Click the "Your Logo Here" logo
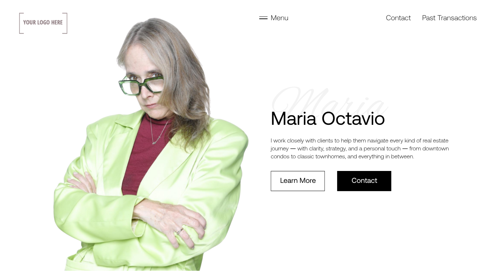 point(43,23)
